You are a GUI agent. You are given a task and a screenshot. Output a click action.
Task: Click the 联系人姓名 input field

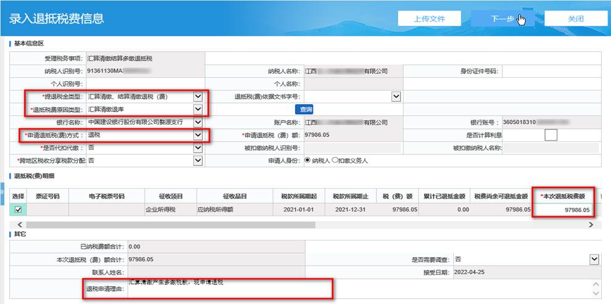click(216, 272)
